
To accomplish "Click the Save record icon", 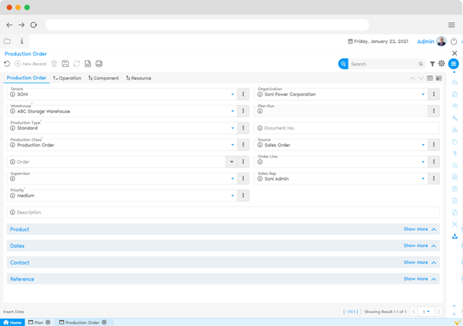I will coord(65,64).
